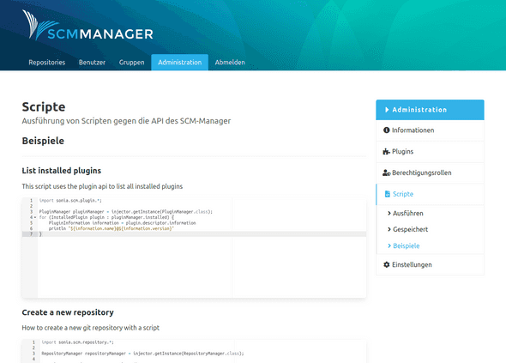The image size is (506, 363).
Task: Click the file icon beside Scripte
Action: (388, 194)
